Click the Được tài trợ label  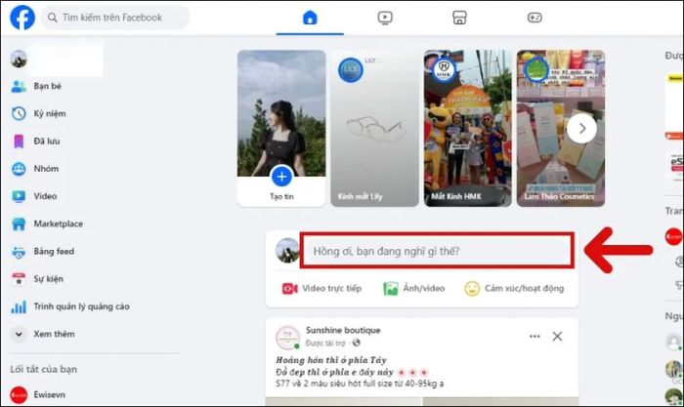pos(325,344)
